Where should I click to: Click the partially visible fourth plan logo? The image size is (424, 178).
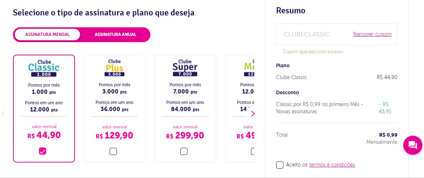click(x=249, y=68)
